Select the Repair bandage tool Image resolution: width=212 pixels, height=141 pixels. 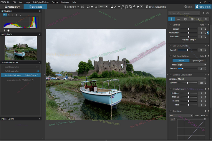point(134,7)
